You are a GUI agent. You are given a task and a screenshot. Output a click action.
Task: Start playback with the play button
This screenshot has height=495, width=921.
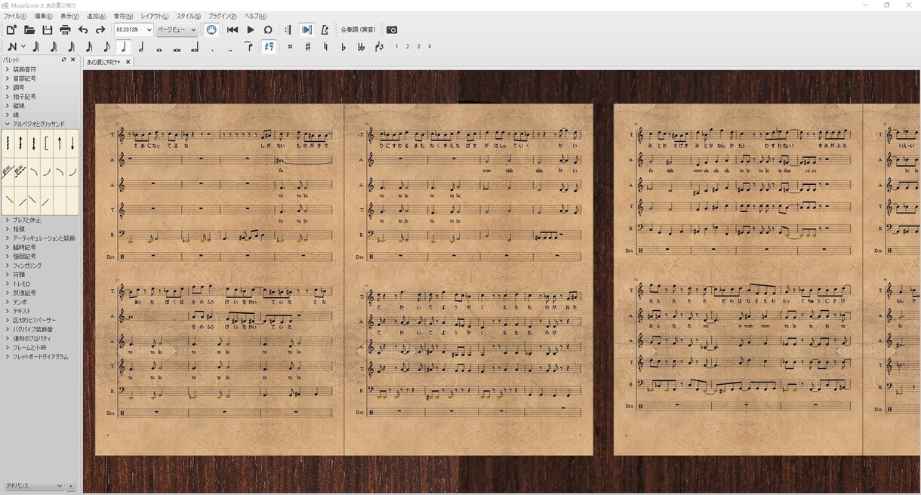tap(251, 30)
